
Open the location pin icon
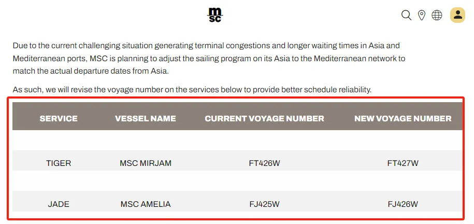tap(421, 15)
